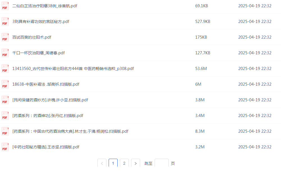Open 18638-中医补肾法 邹高祈 扫描版 pdf
The width and height of the screenshot is (281, 173).
(46, 84)
